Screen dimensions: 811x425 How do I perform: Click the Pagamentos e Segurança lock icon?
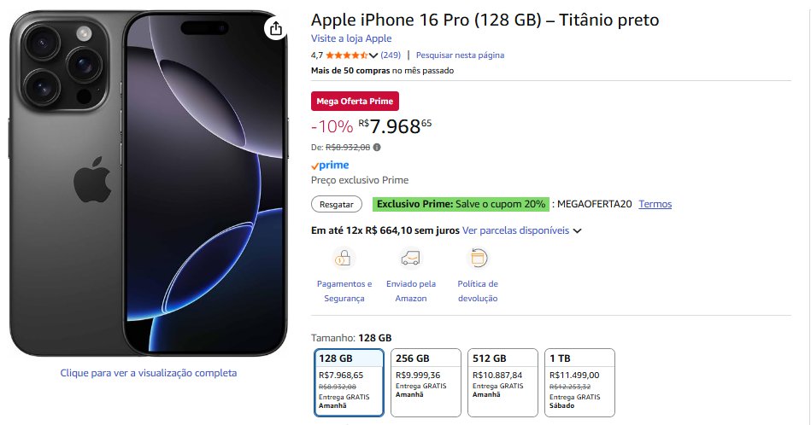pos(344,257)
